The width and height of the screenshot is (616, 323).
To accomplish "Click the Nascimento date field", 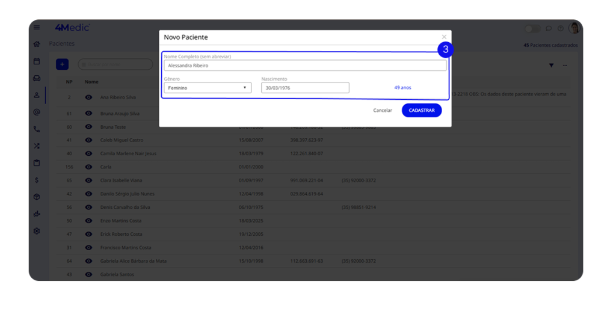I will point(305,88).
